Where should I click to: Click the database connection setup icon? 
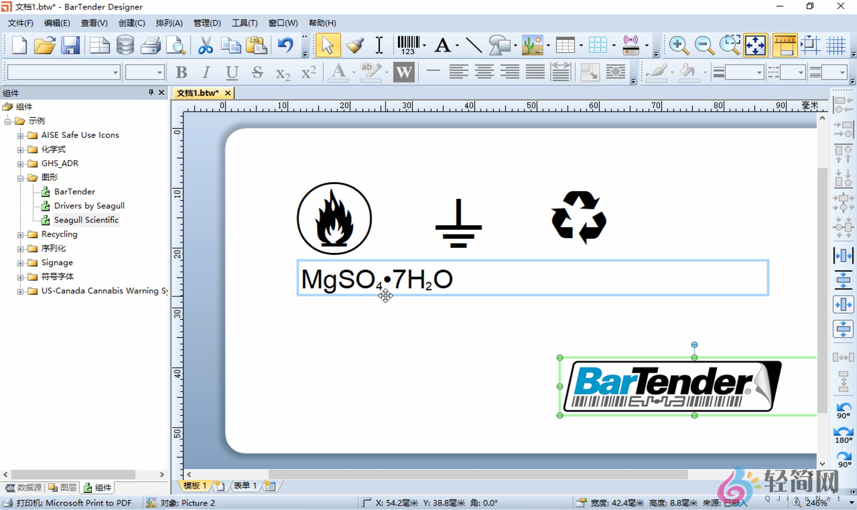(124, 45)
